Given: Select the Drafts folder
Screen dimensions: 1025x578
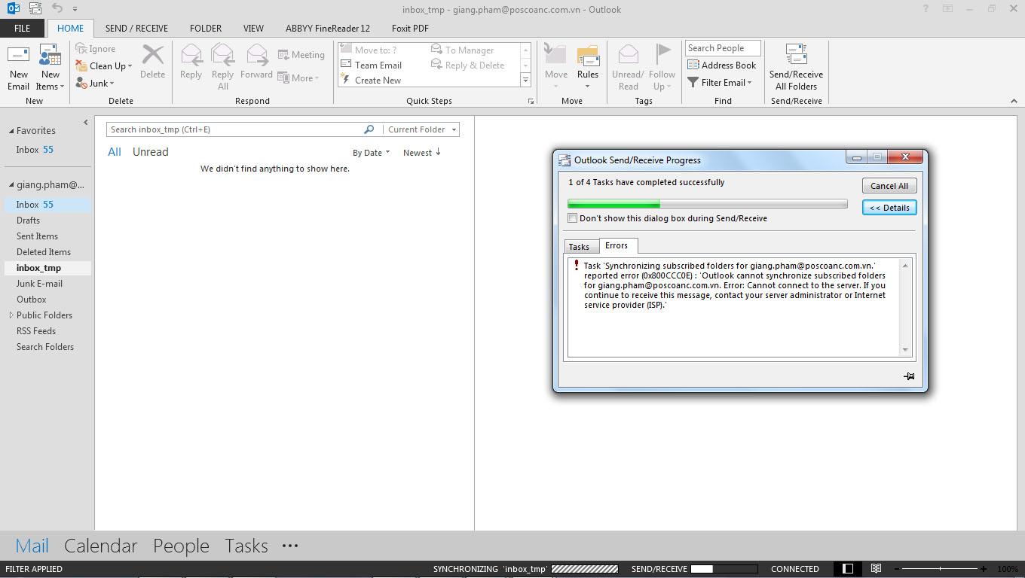Looking at the screenshot, I should click(x=28, y=221).
